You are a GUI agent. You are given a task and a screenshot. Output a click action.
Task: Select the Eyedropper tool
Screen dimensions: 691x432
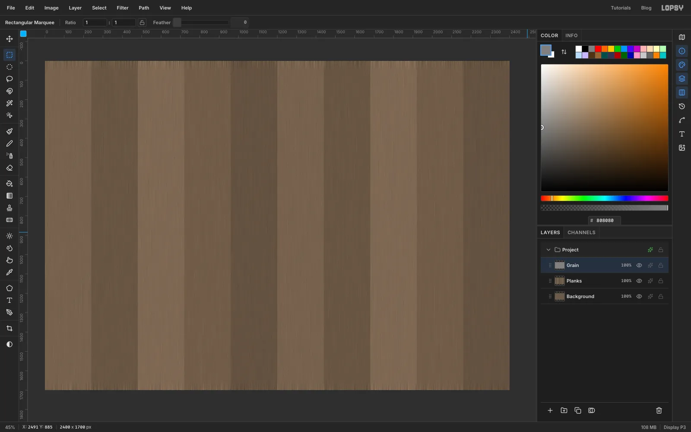pos(10,272)
